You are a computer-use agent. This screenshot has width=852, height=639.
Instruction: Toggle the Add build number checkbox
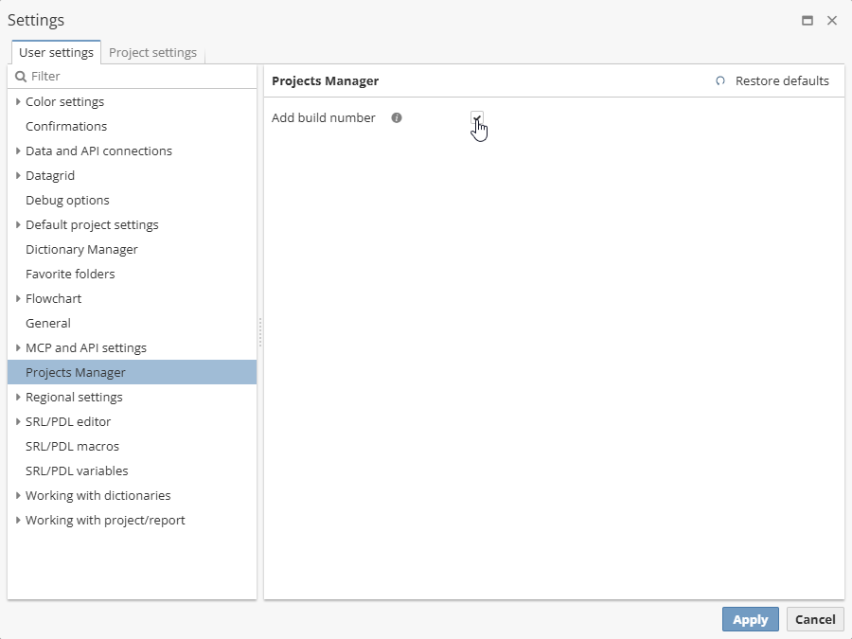point(477,118)
